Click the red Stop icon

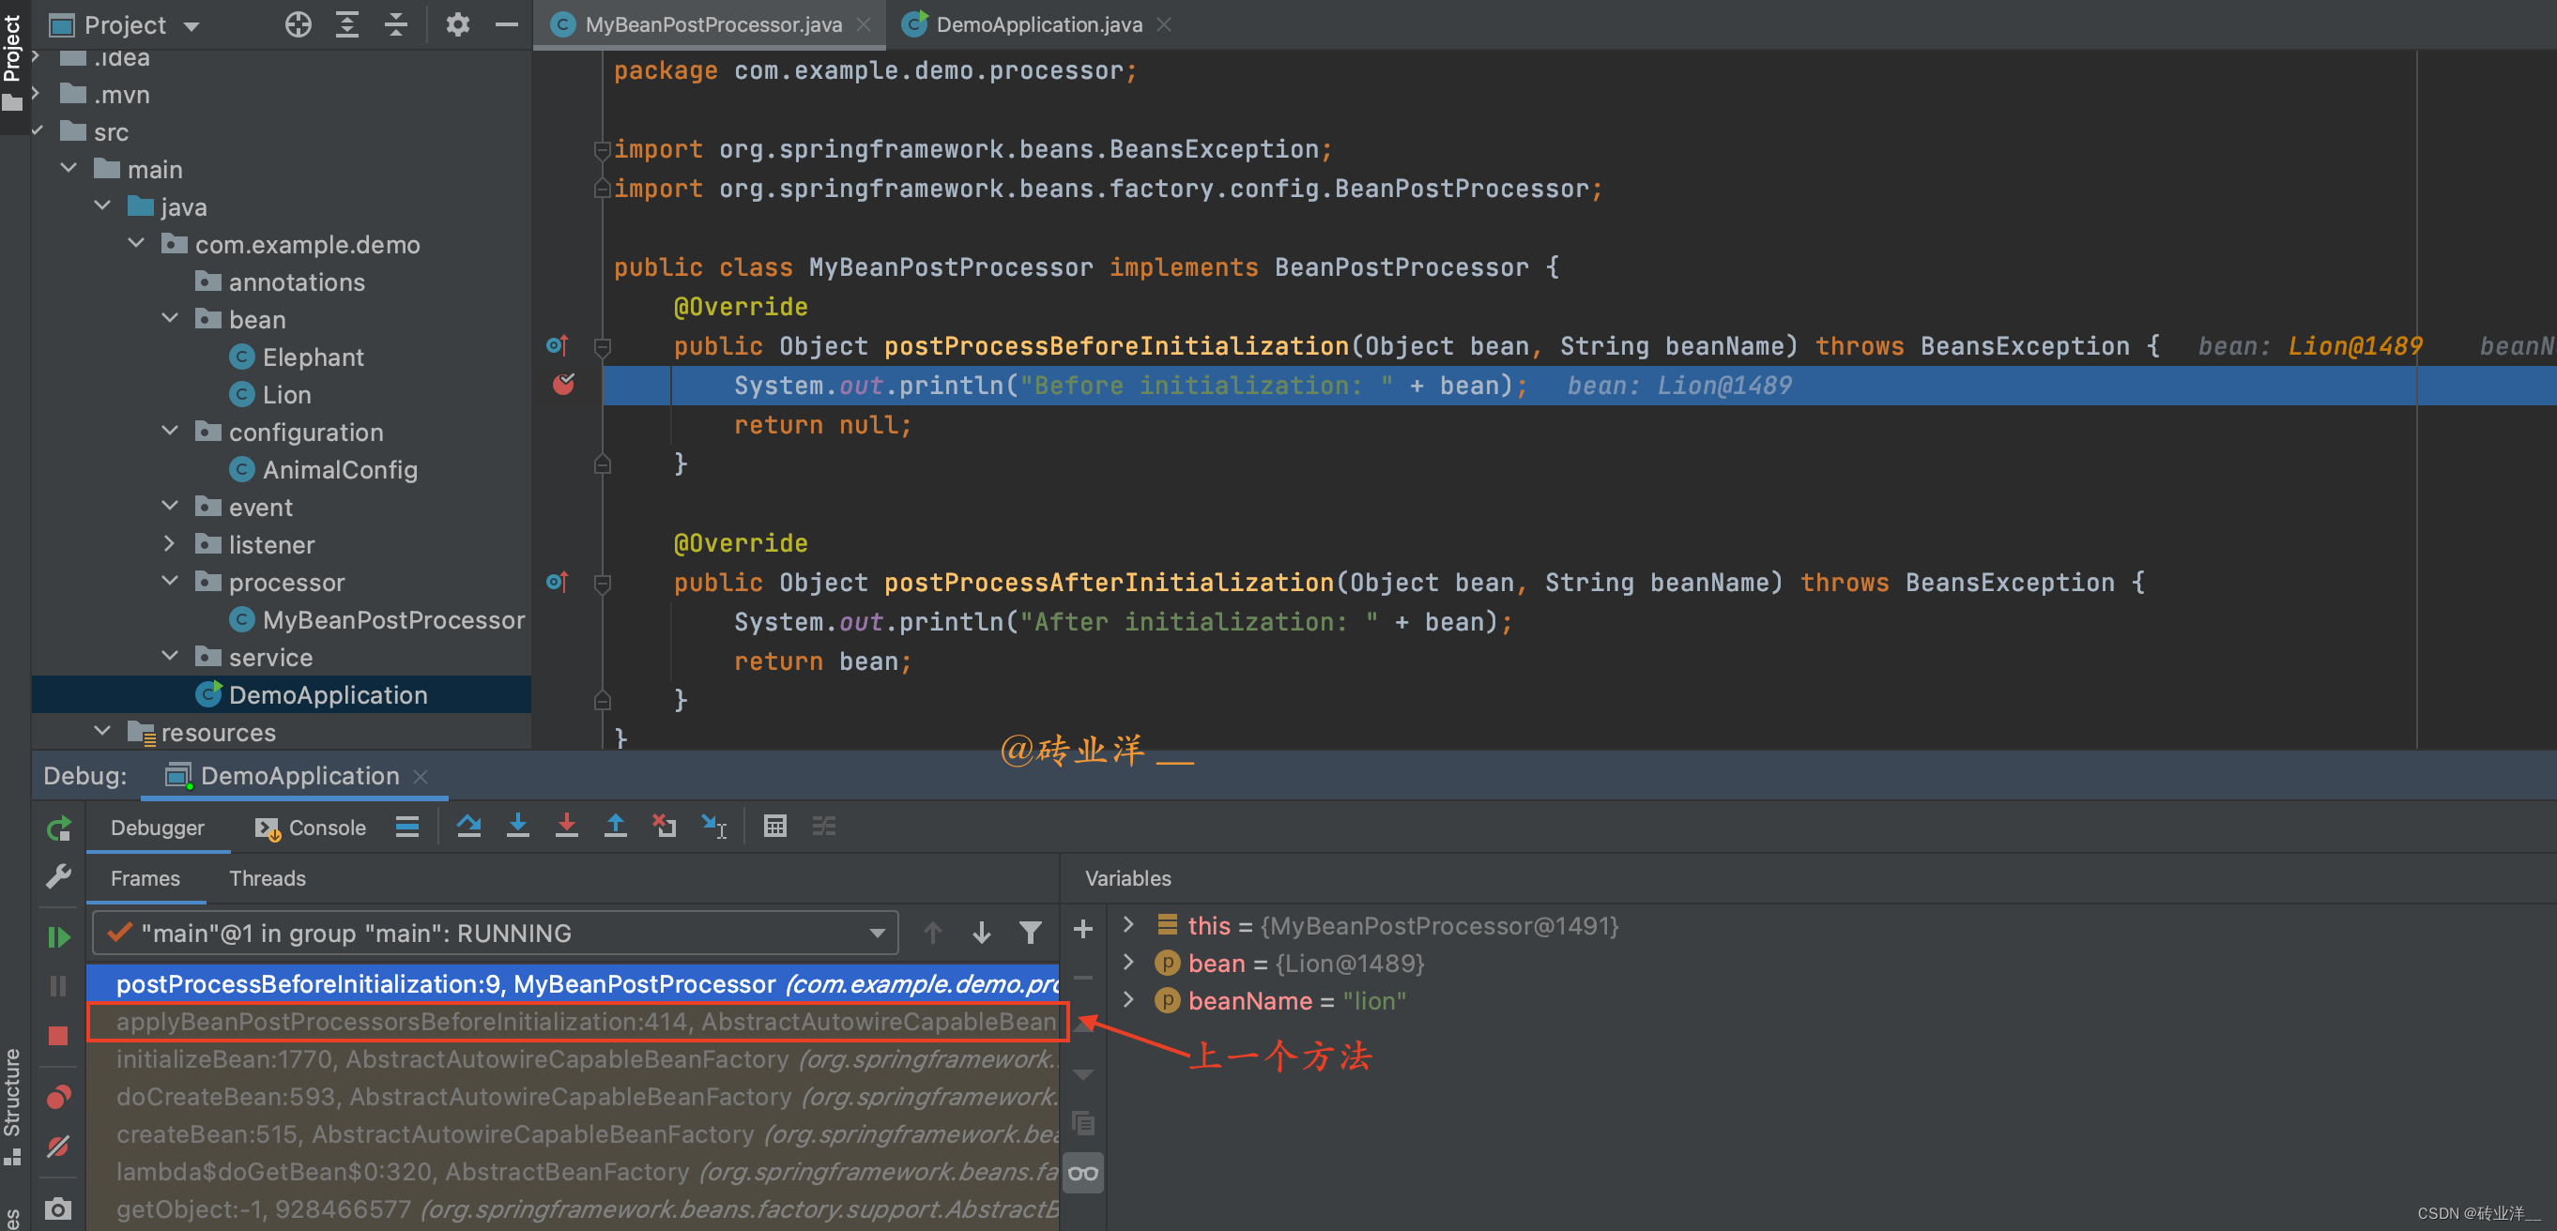(58, 1035)
